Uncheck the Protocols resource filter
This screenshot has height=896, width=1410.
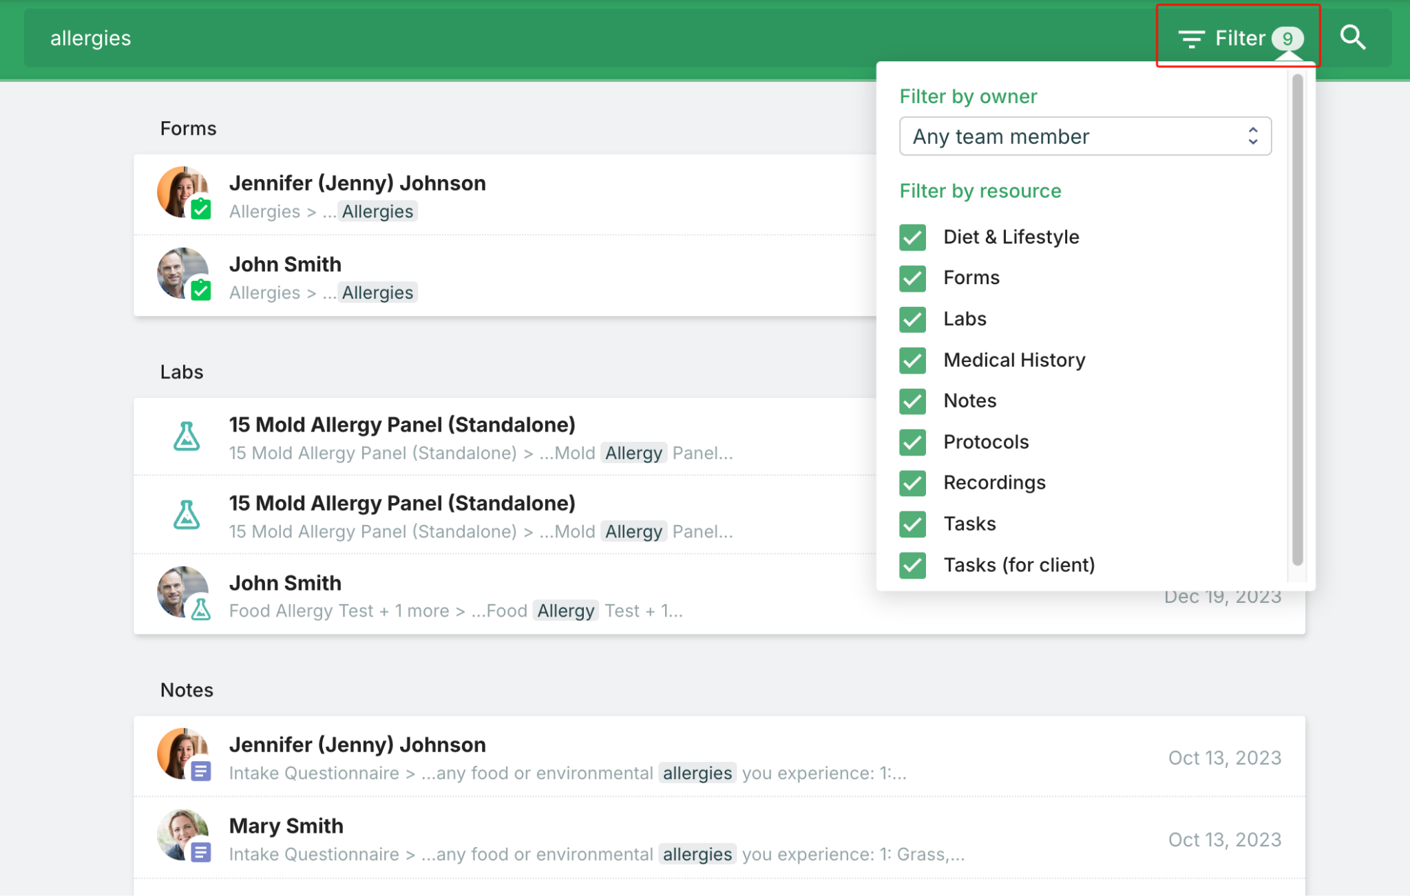pyautogui.click(x=912, y=442)
